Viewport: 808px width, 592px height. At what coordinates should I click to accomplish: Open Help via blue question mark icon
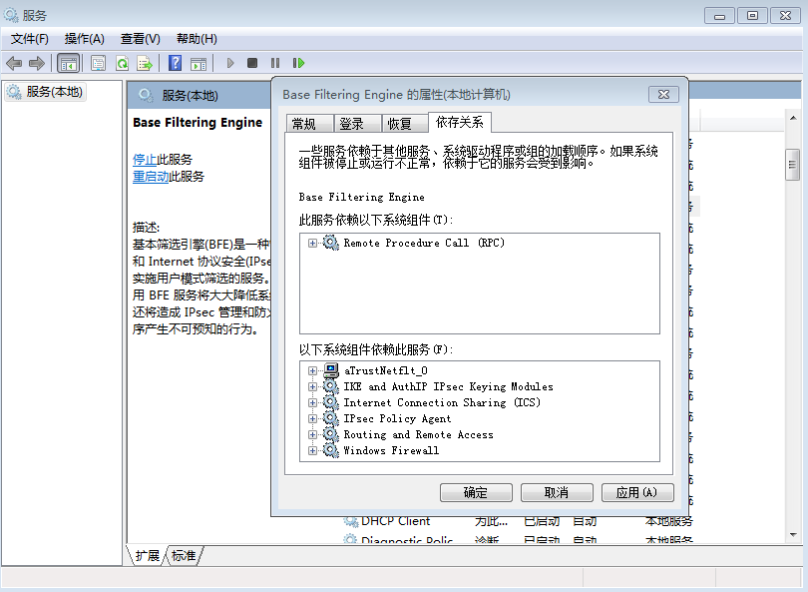click(175, 63)
